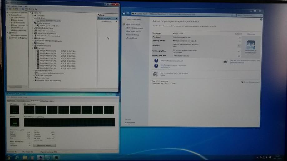The width and height of the screenshot is (287, 161).
Task: Open File menu in Computer Management
Action: click(x=8, y=6)
